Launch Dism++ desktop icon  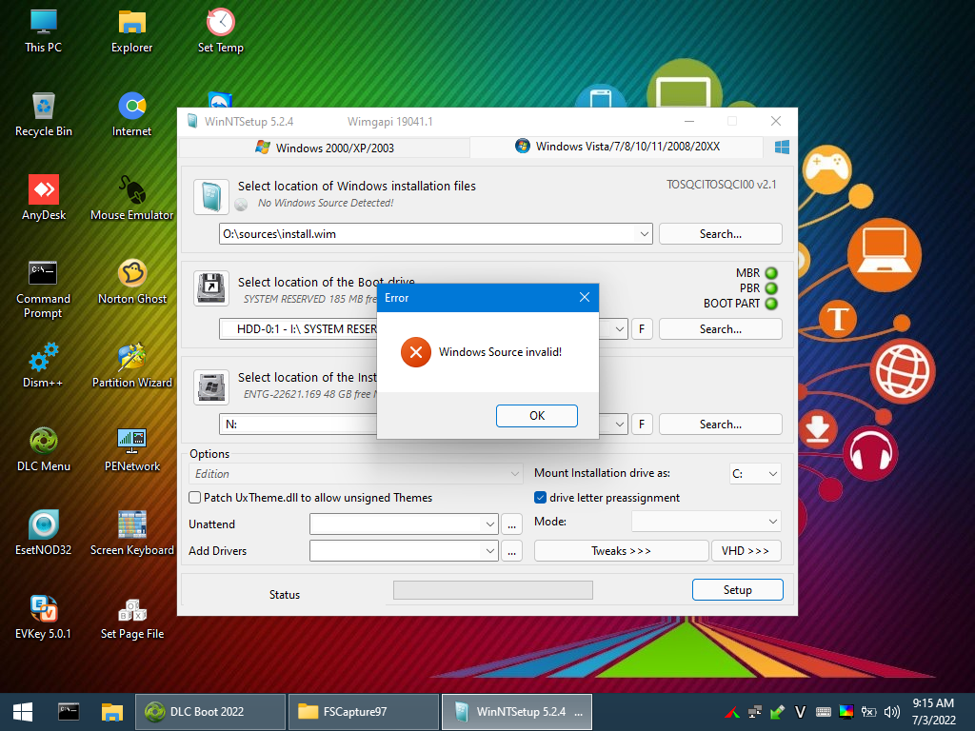click(44, 366)
